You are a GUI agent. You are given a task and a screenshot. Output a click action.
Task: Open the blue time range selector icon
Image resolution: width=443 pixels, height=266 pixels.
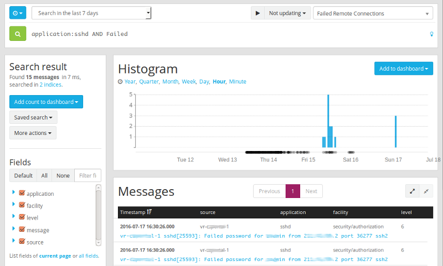18,13
